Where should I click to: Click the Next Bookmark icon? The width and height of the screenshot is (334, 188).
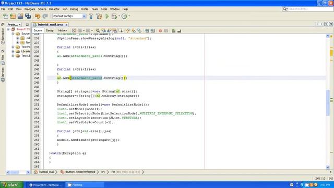point(134,31)
